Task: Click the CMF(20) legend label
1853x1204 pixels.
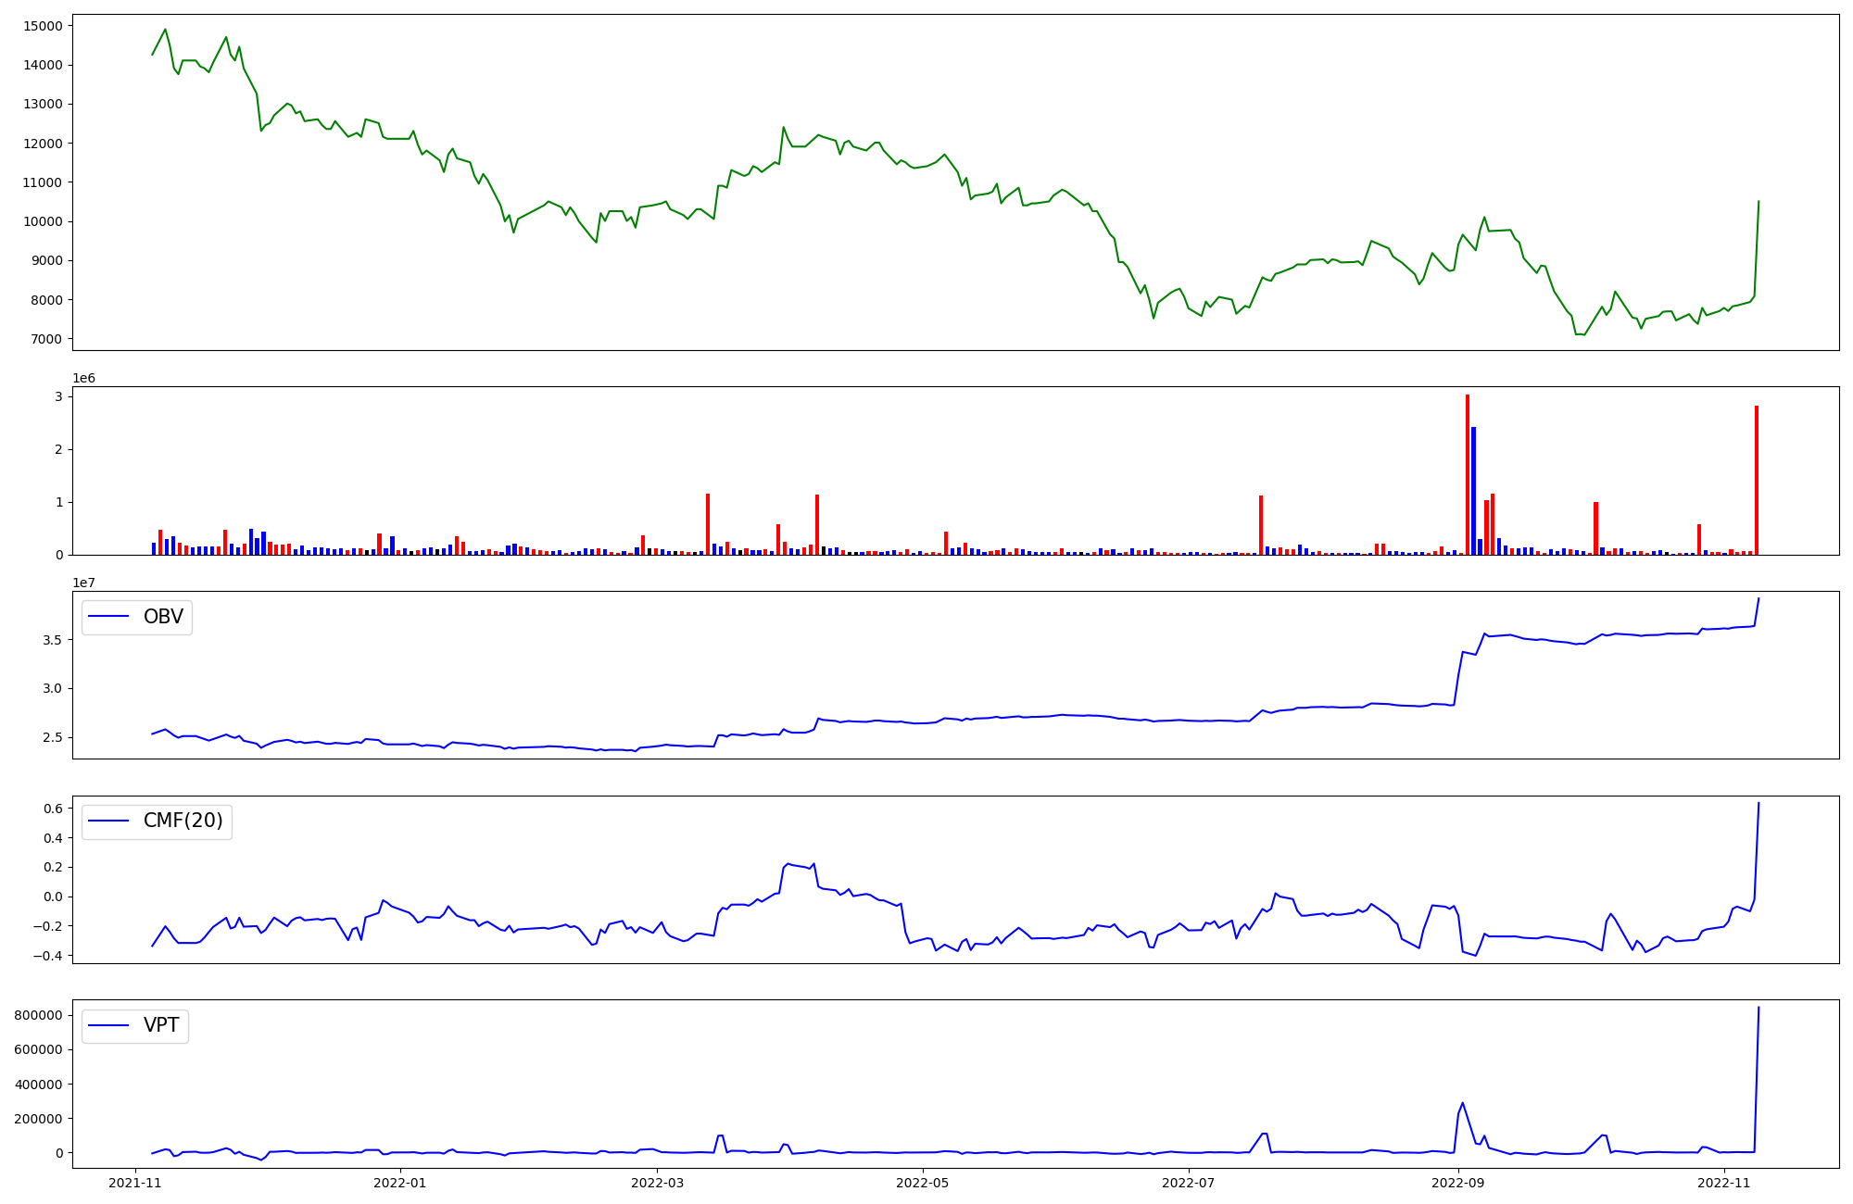Action: 183,821
